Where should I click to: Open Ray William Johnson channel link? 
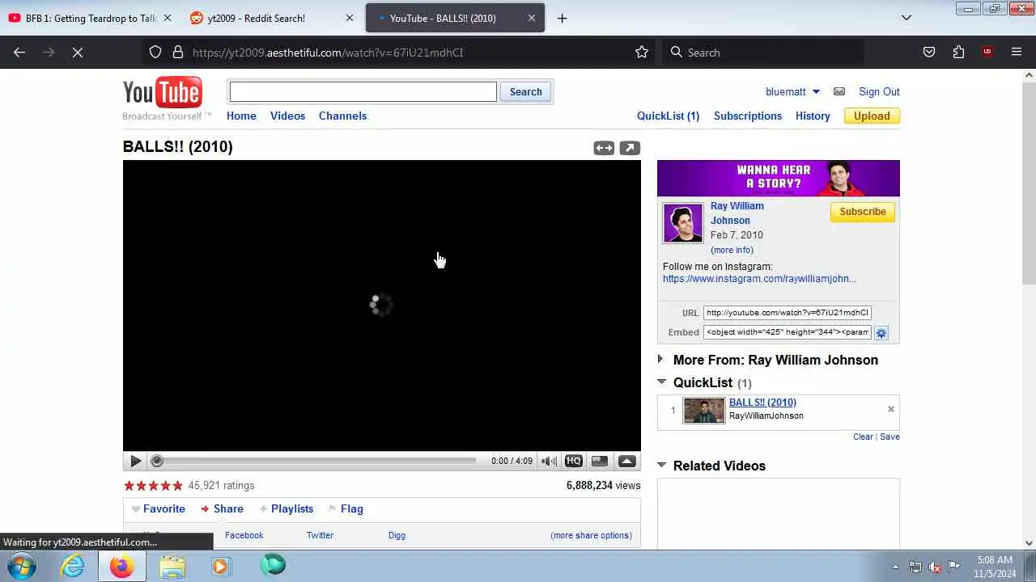[x=737, y=213]
